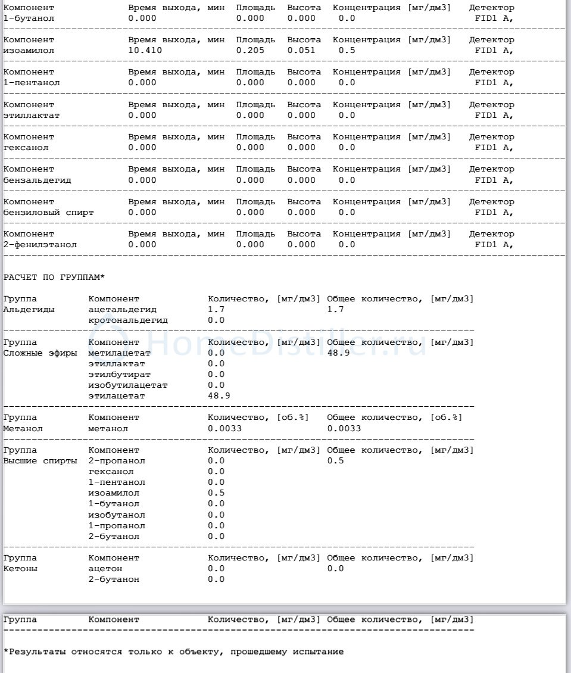571x673 pixels.
Task: Select the 2-пропанол component
Action: 117,461
